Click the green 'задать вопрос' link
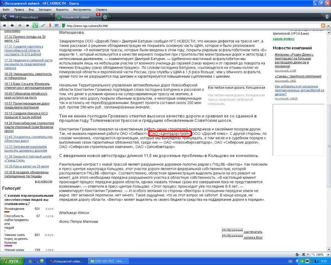This screenshot has width=331, height=265. click(283, 39)
